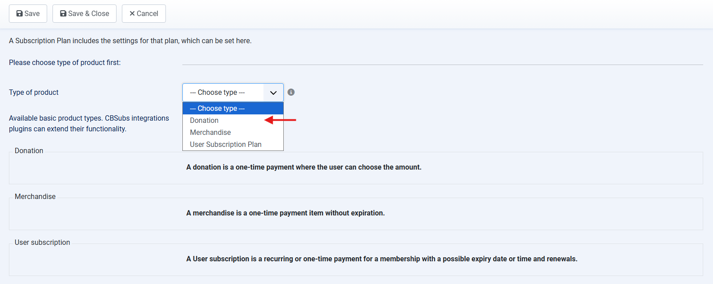Viewport: 713px width, 284px height.
Task: Choose Donation from the type list
Action: (x=204, y=120)
